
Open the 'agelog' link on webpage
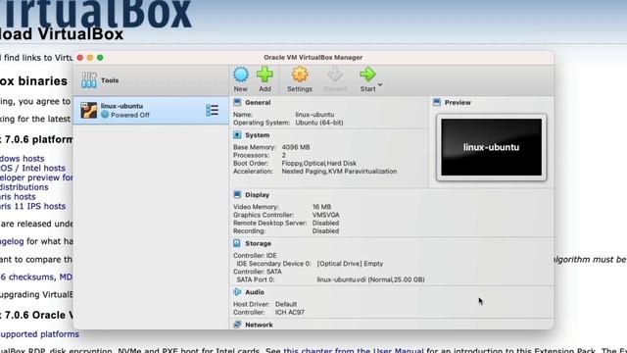click(12, 241)
